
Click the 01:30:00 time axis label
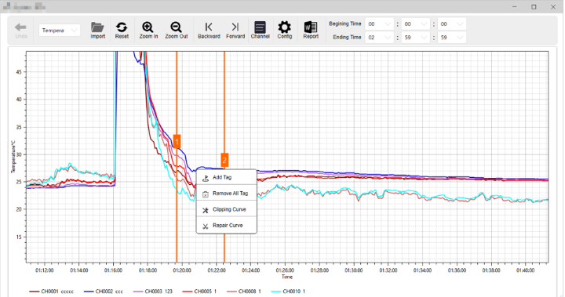click(353, 270)
